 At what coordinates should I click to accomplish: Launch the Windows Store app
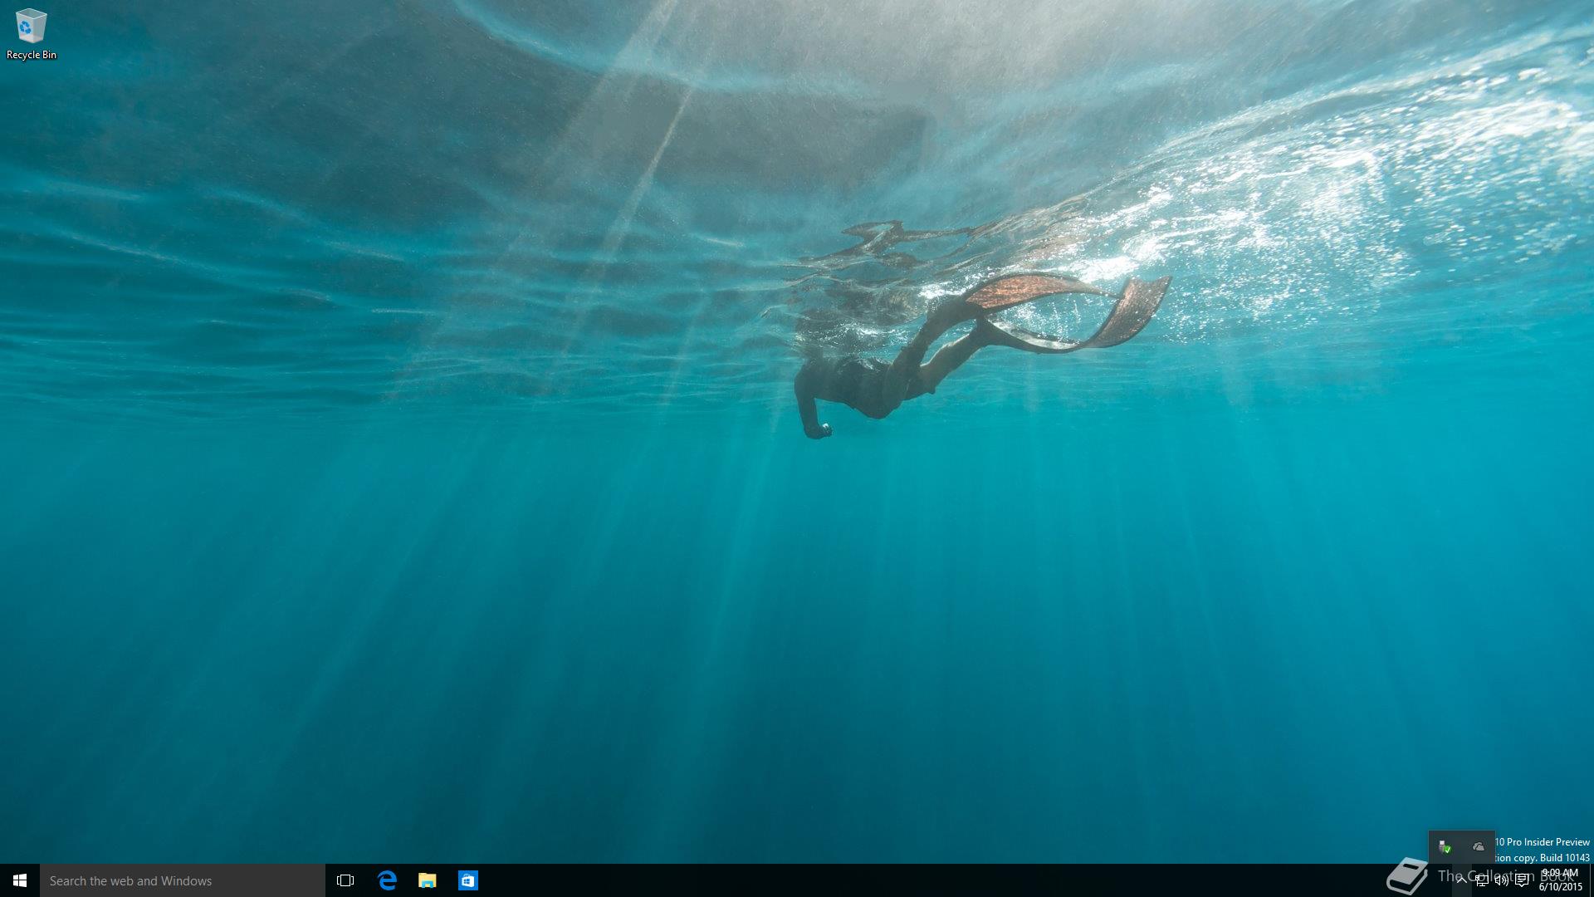[468, 880]
